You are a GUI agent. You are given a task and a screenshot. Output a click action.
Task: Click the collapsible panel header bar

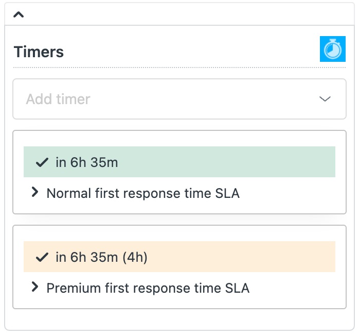(x=179, y=14)
